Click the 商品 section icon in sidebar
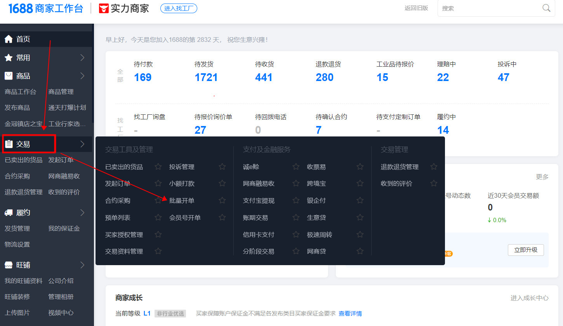Viewport: 563px width, 326px height. tap(9, 76)
